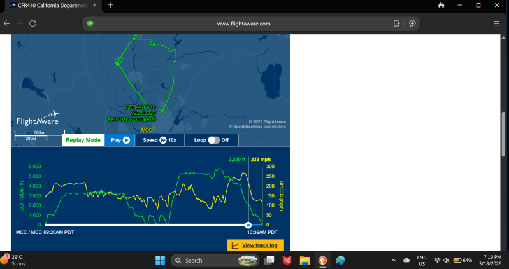509x269 pixels.
Task: Click the replay timeline slider handle
Action: 248,225
